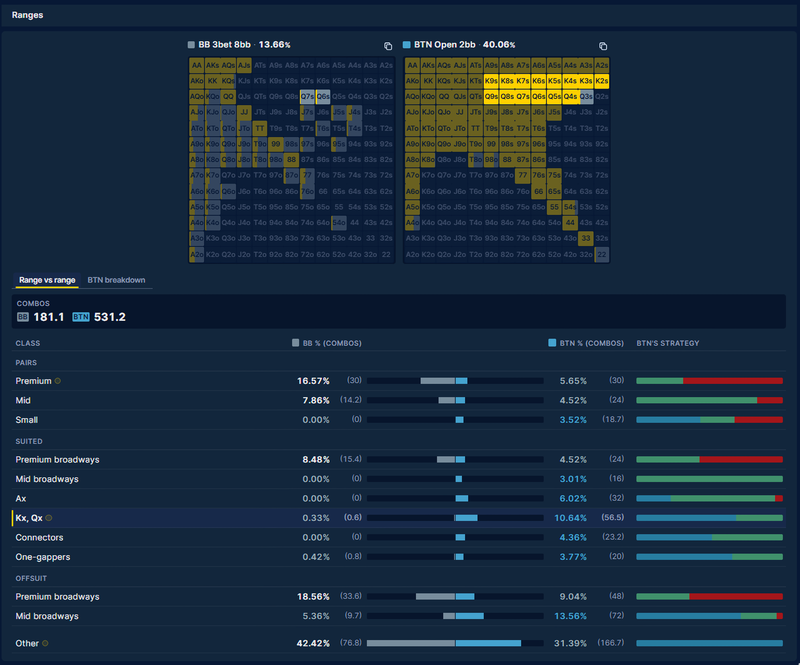Click the AA cell in BB 3bet grid
Image resolution: width=800 pixels, height=665 pixels.
pyautogui.click(x=197, y=65)
